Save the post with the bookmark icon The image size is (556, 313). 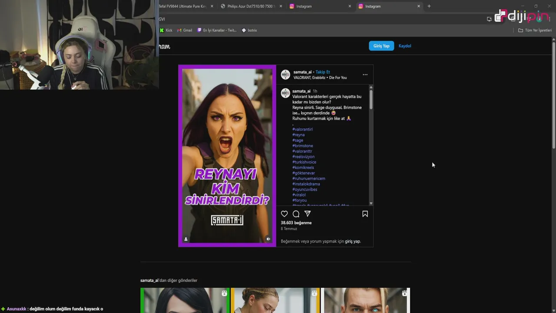(365, 214)
